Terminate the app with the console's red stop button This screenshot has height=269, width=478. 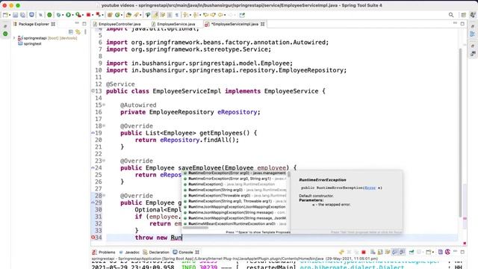pos(364,252)
